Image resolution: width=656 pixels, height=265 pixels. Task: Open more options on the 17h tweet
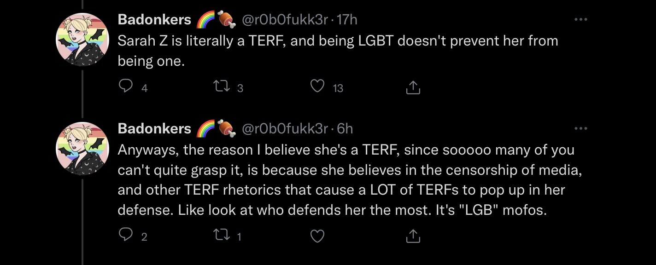click(581, 19)
